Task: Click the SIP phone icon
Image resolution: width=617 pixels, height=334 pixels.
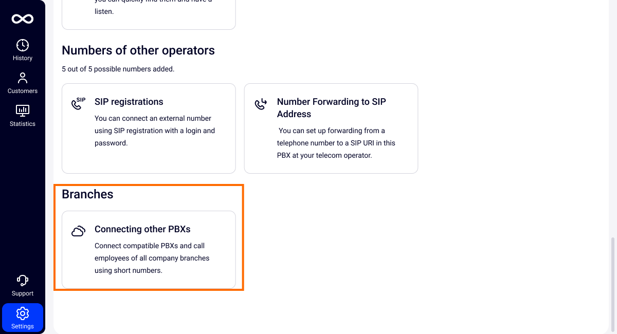Action: tap(78, 104)
